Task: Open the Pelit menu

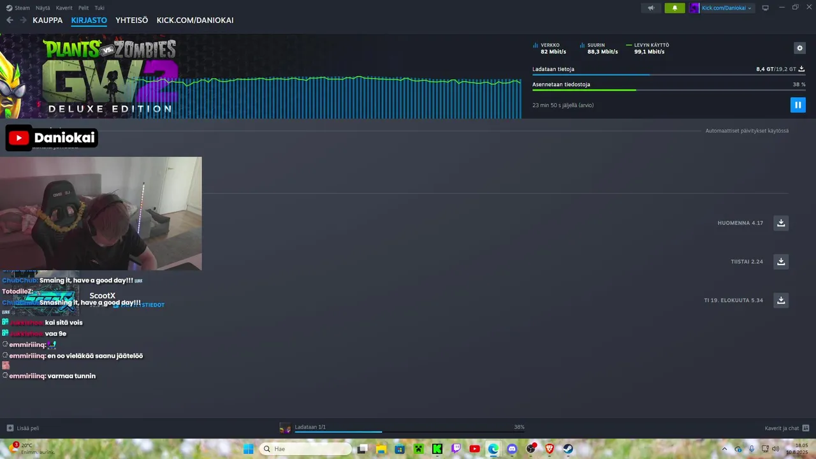Action: coord(84,8)
